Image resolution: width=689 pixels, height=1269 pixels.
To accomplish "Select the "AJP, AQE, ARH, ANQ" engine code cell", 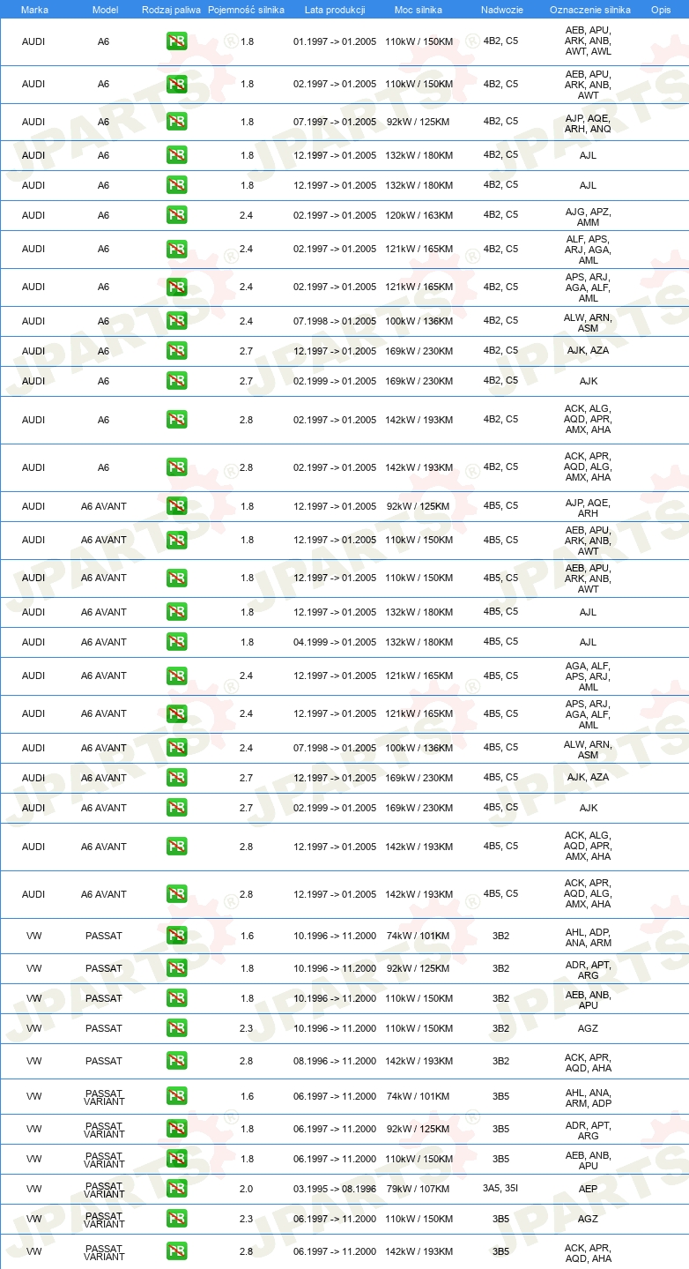I will click(588, 123).
